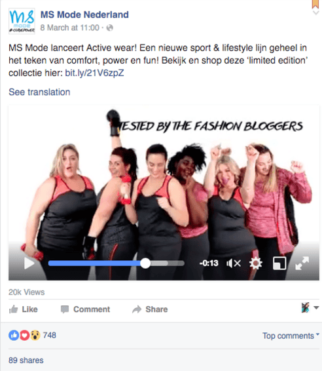Pop out the video player
The image size is (322, 371).
(x=279, y=263)
